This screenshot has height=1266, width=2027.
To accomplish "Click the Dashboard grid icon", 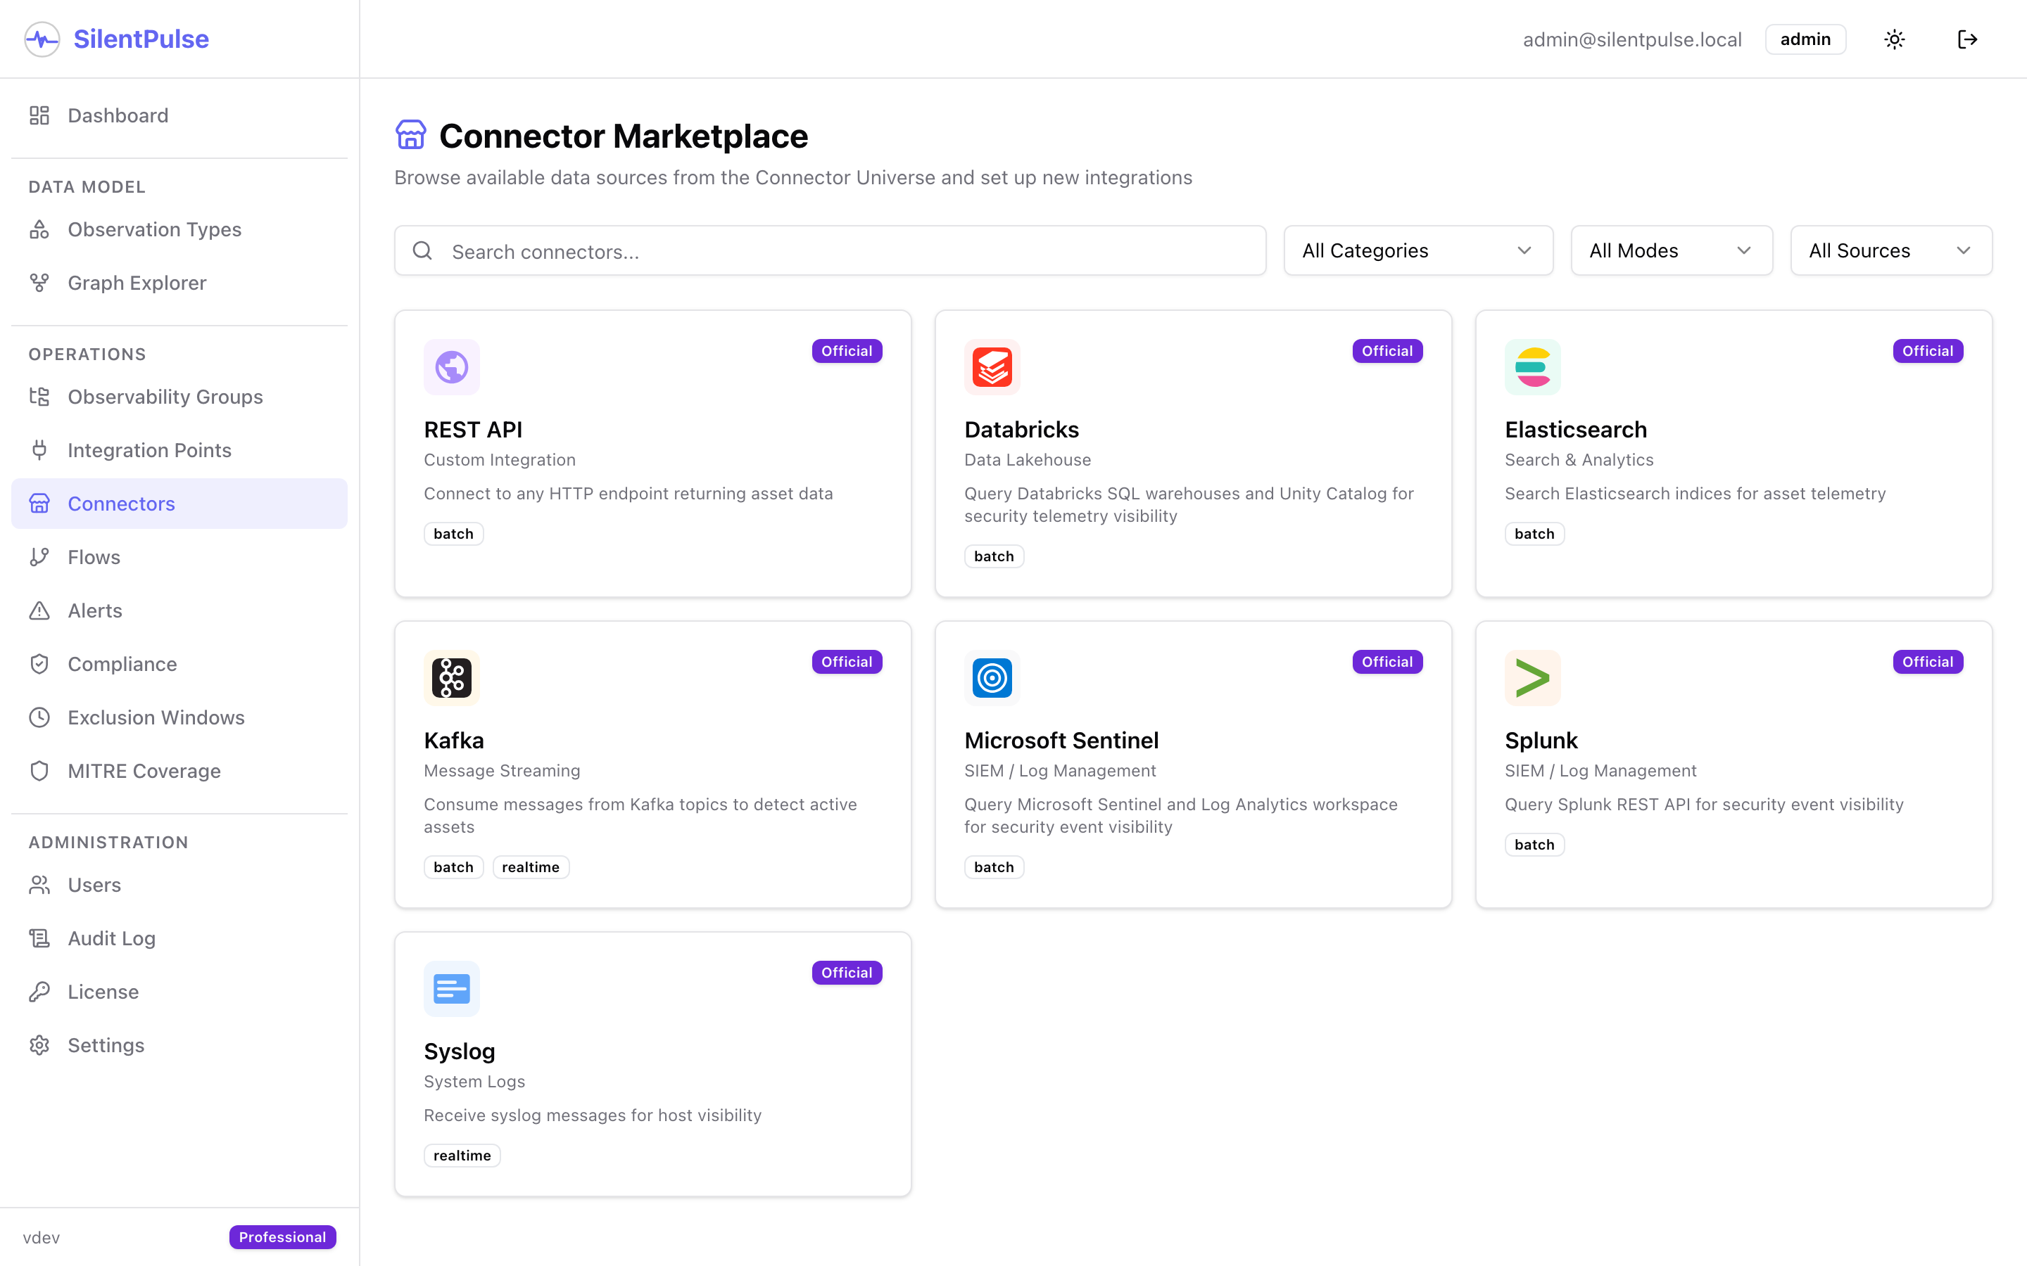I will [39, 115].
